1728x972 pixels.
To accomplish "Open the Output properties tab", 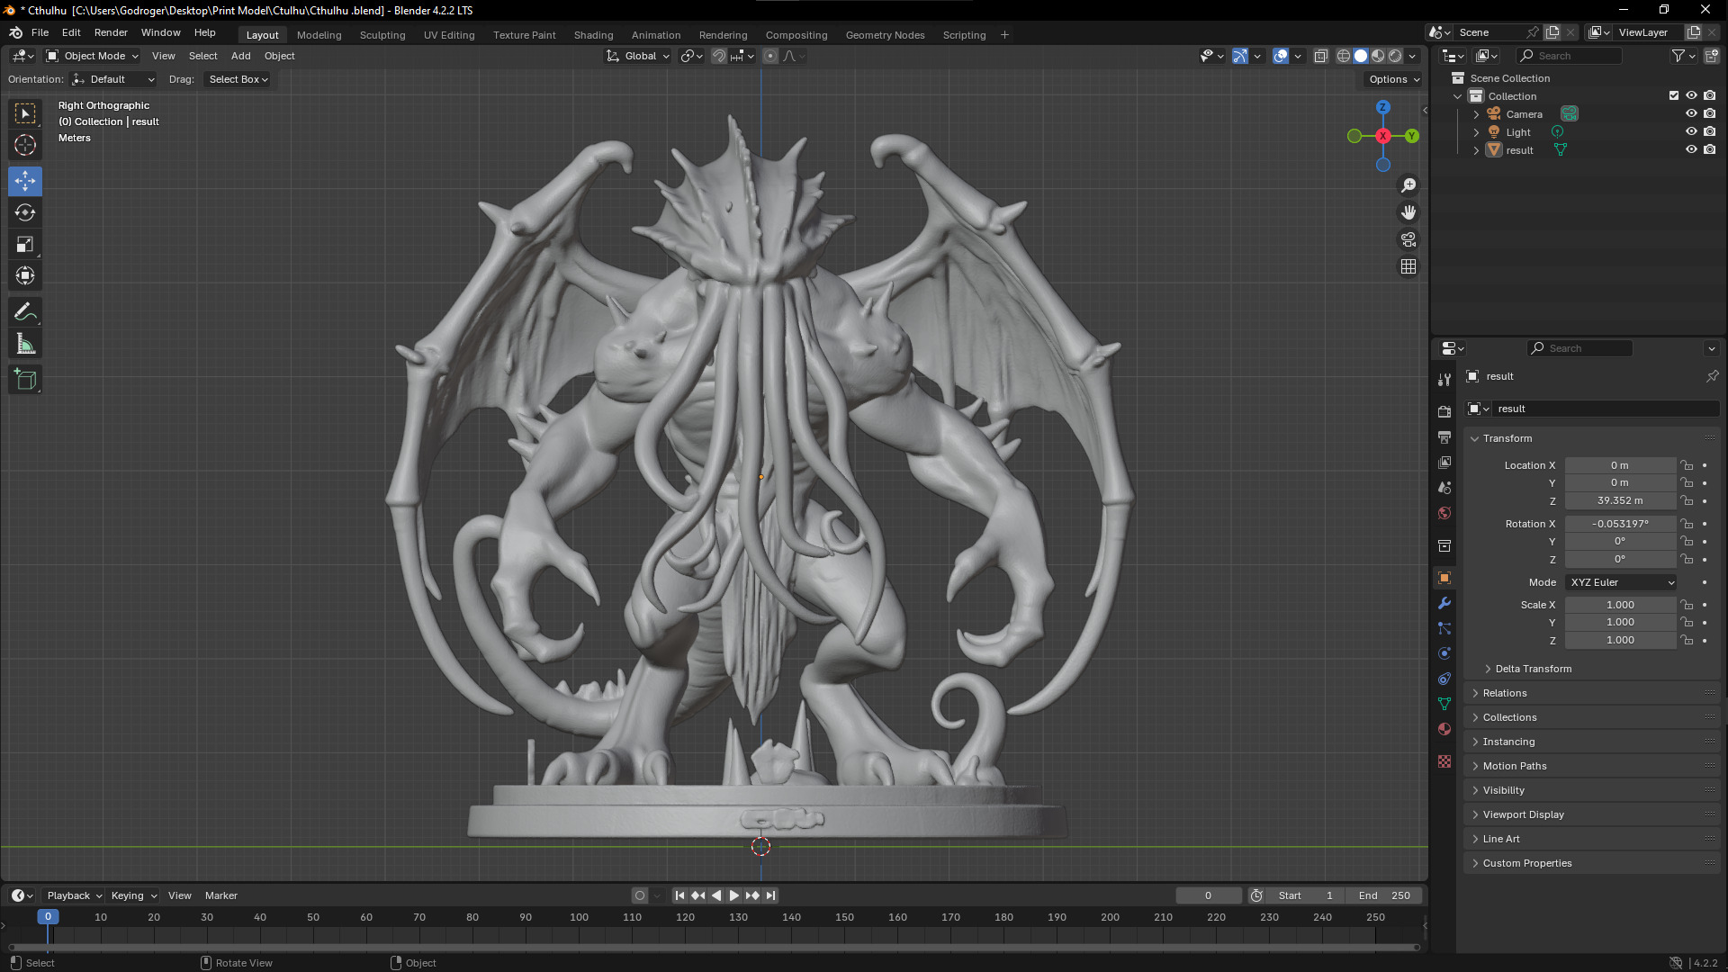I will point(1444,437).
